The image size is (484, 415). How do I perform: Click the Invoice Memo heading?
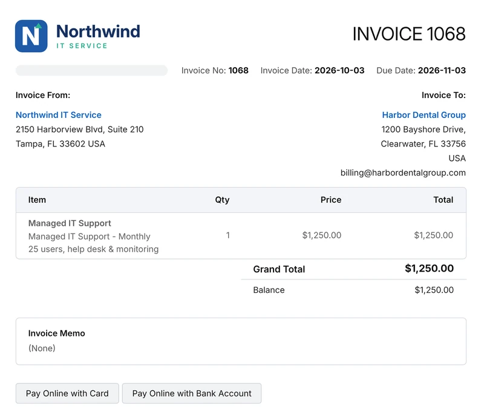[x=56, y=333]
